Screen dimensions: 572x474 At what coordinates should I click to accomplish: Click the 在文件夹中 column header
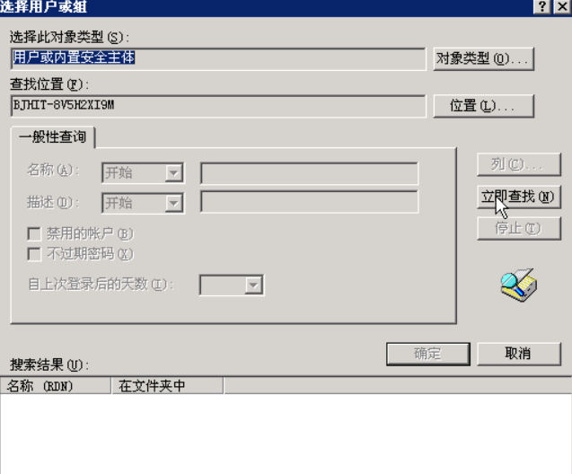(x=167, y=386)
